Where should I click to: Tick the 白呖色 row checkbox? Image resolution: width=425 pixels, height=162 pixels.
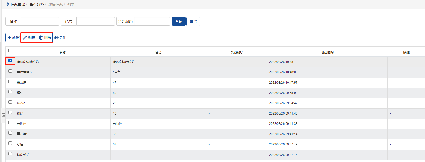pyautogui.click(x=10, y=122)
